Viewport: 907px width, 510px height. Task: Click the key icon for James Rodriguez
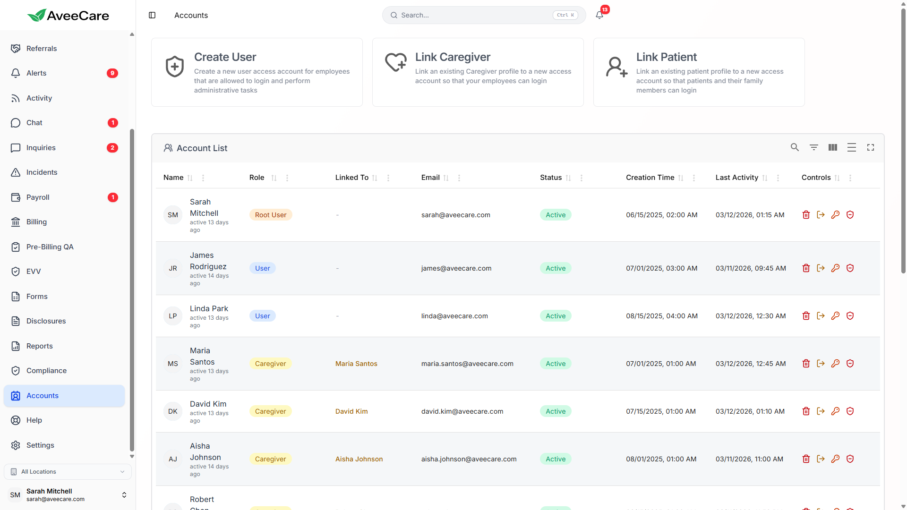835,268
